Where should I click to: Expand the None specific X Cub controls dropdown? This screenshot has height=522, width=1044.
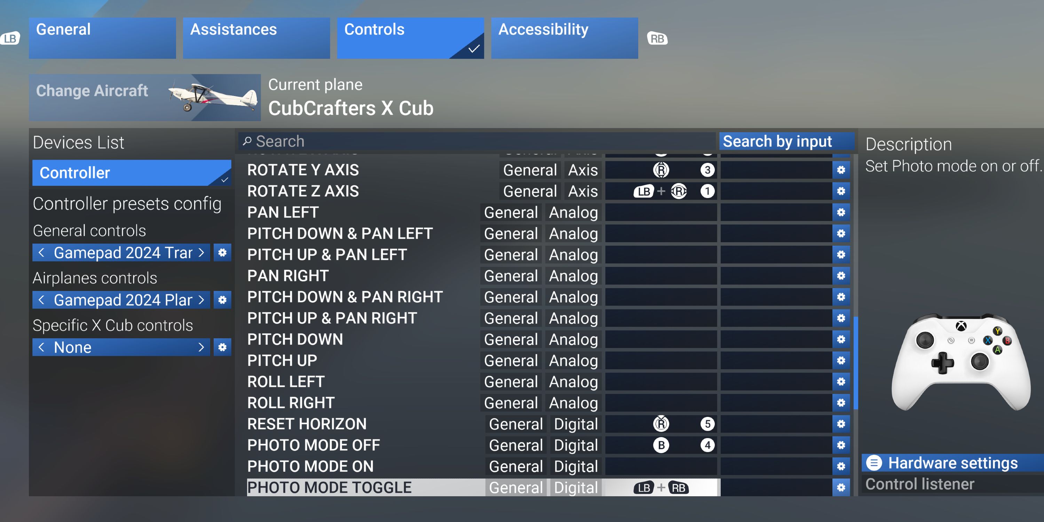pyautogui.click(x=122, y=346)
